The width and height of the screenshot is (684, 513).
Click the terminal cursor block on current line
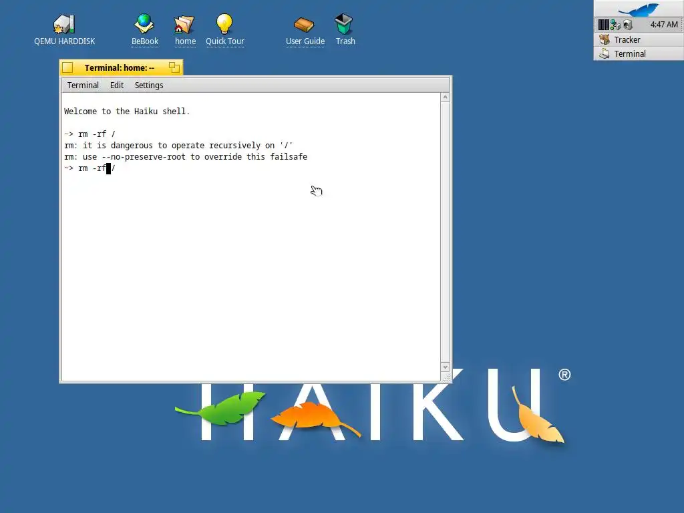(109, 168)
